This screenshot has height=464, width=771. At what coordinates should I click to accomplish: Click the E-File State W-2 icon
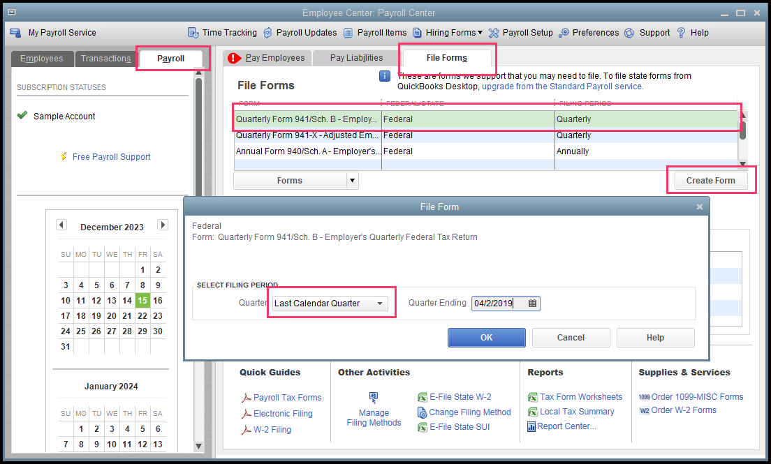[423, 397]
